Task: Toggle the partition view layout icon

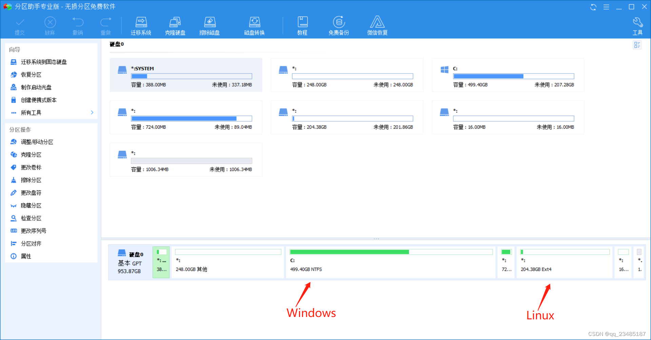Action: pyautogui.click(x=637, y=45)
